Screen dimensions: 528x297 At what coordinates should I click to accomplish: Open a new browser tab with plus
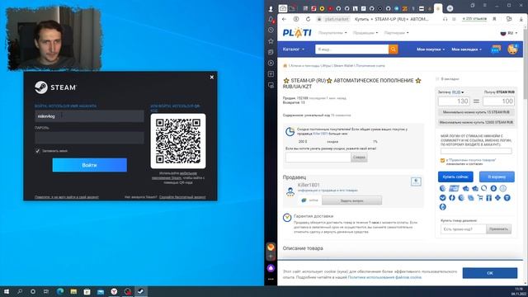[x=450, y=8]
